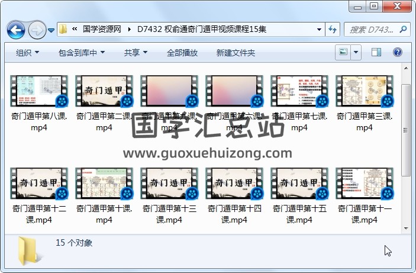Open the 共享 menu
416x273 pixels.
[136, 53]
